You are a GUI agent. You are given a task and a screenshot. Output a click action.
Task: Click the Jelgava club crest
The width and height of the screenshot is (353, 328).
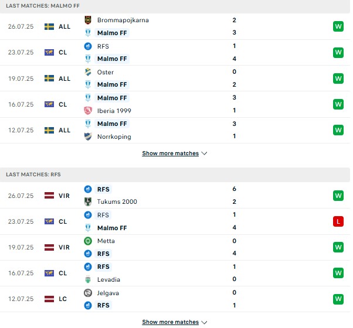click(88, 293)
